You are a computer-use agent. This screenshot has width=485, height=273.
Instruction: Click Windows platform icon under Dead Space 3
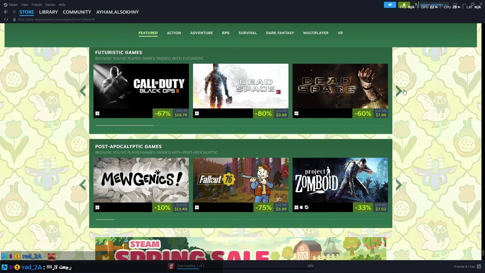coord(197,113)
